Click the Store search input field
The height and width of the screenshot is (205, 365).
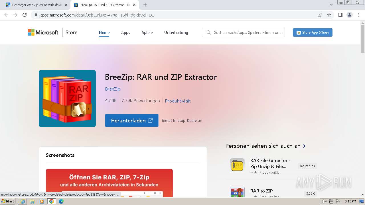click(x=243, y=32)
